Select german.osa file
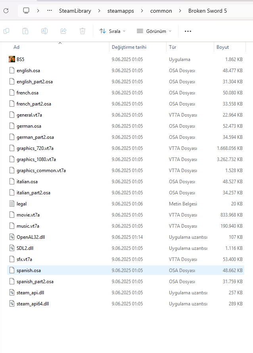This screenshot has width=253, height=353. coord(29,126)
